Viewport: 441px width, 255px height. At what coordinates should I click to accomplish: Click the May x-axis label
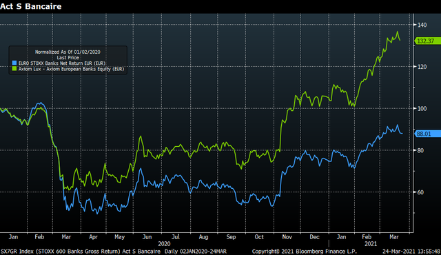point(119,237)
